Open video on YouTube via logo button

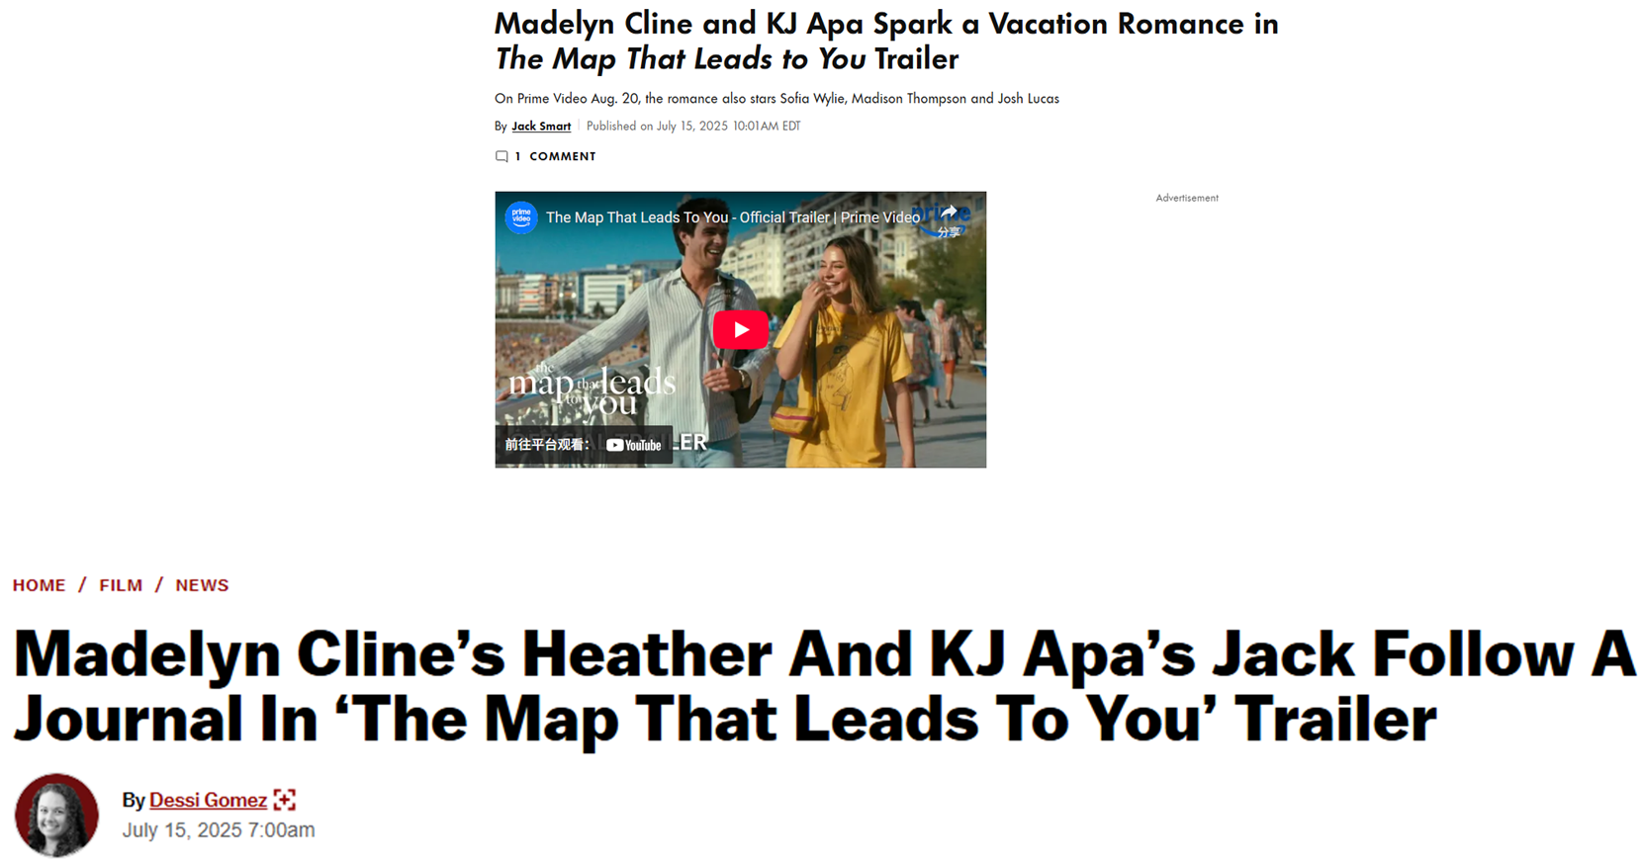pos(633,445)
